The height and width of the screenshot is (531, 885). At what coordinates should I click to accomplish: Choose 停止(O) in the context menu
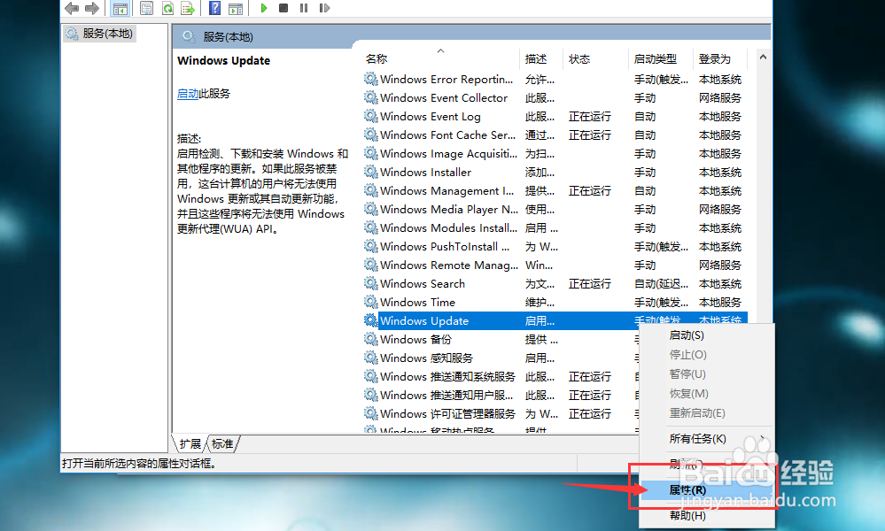click(707, 355)
